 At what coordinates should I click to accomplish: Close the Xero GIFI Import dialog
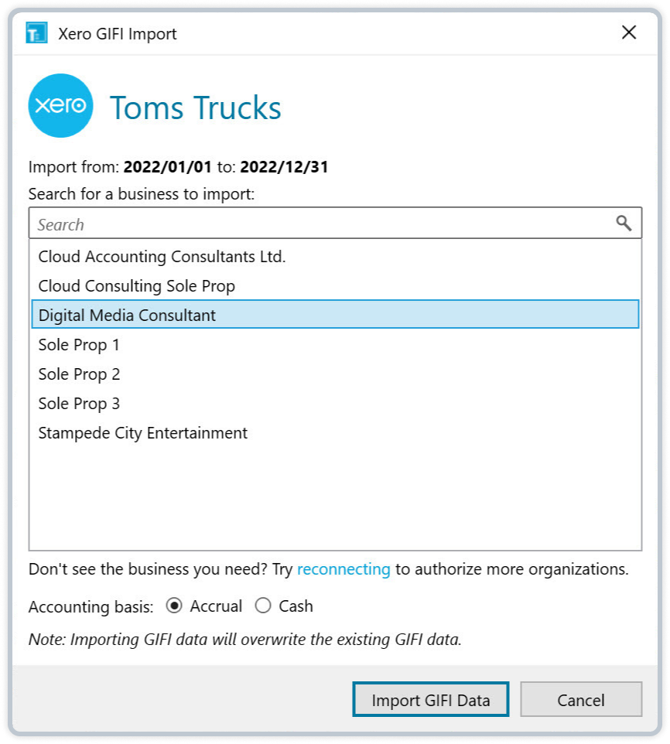(x=629, y=32)
